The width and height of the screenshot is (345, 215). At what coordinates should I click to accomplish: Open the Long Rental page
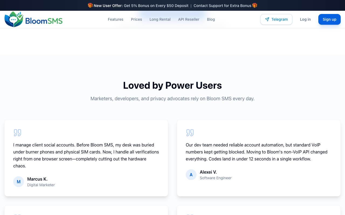[x=160, y=19]
